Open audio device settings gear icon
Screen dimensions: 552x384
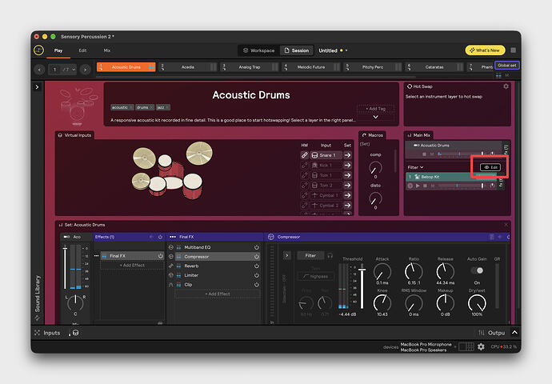pos(482,346)
